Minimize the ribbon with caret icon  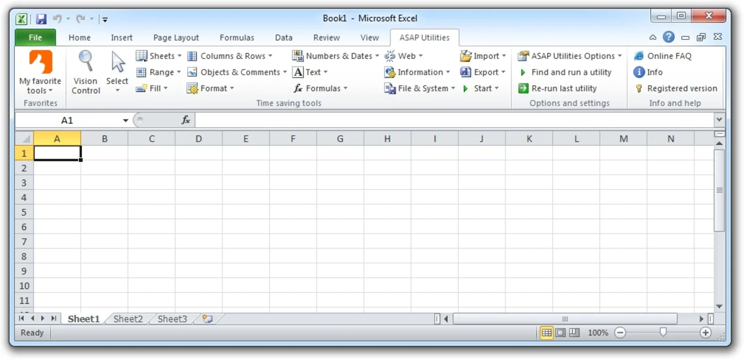[653, 38]
